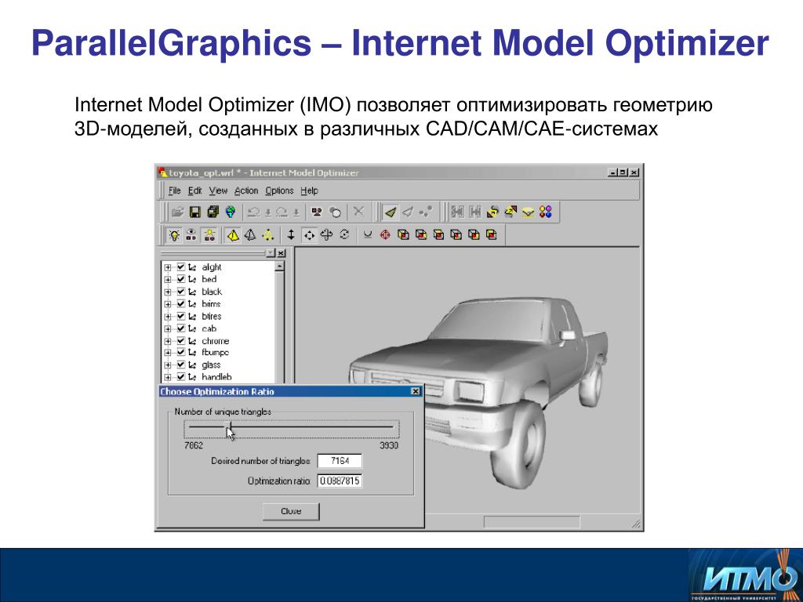
Task: Expand the cab tree node
Action: coord(168,328)
